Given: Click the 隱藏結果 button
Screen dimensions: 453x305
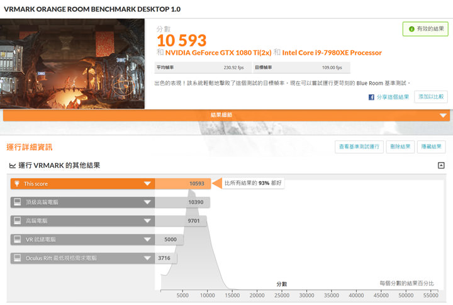Looking at the screenshot, I should (431, 147).
